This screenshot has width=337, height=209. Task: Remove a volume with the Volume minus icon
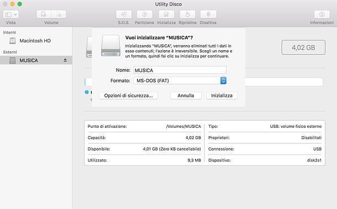59,14
